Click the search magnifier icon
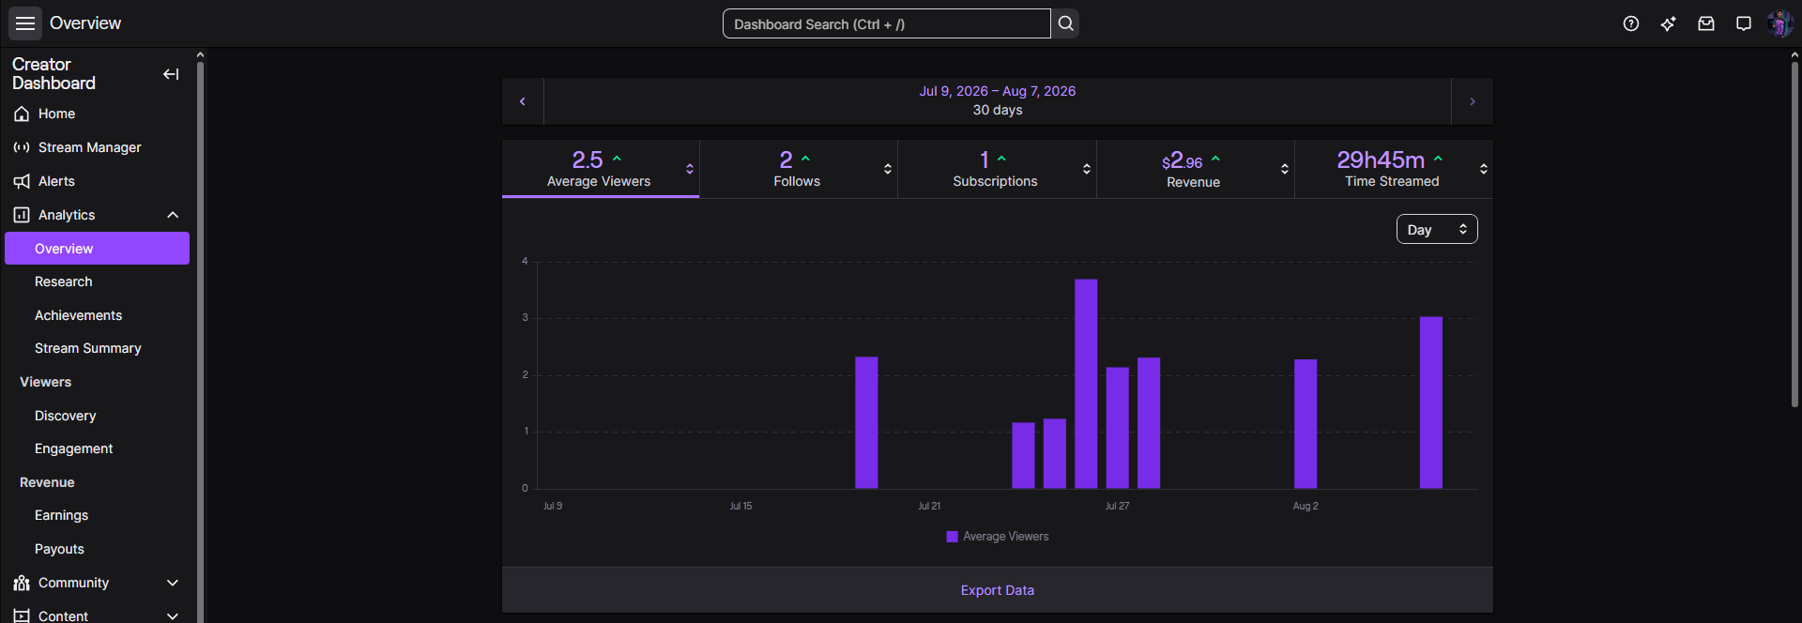The height and width of the screenshot is (623, 1802). coord(1065,23)
